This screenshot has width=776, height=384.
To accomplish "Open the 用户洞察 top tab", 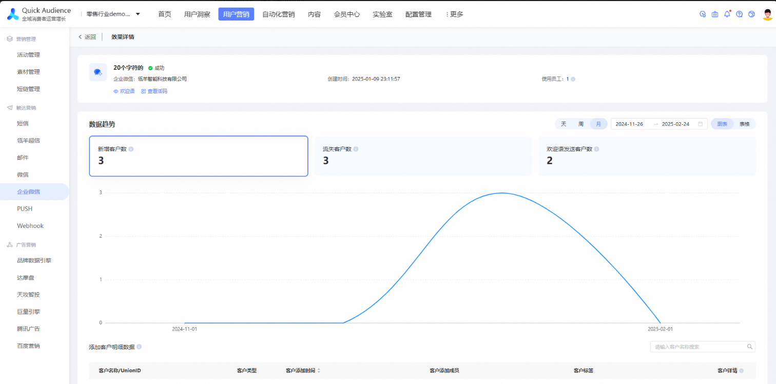I will (x=197, y=14).
